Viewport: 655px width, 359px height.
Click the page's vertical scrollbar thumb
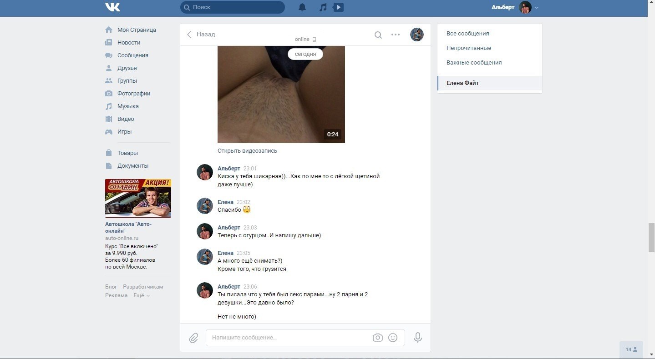(651, 237)
